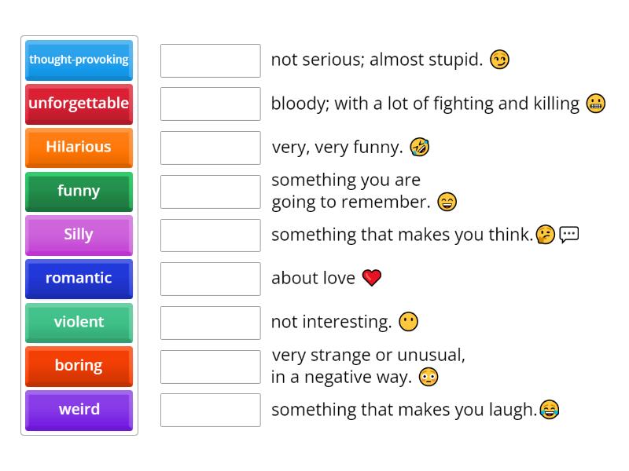
Task: Select the orange boring tile
Action: coord(79,366)
